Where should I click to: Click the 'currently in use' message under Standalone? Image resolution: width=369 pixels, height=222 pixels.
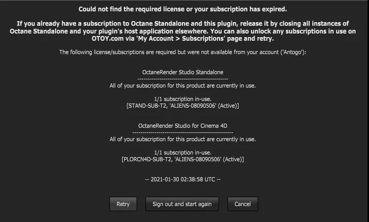183,86
